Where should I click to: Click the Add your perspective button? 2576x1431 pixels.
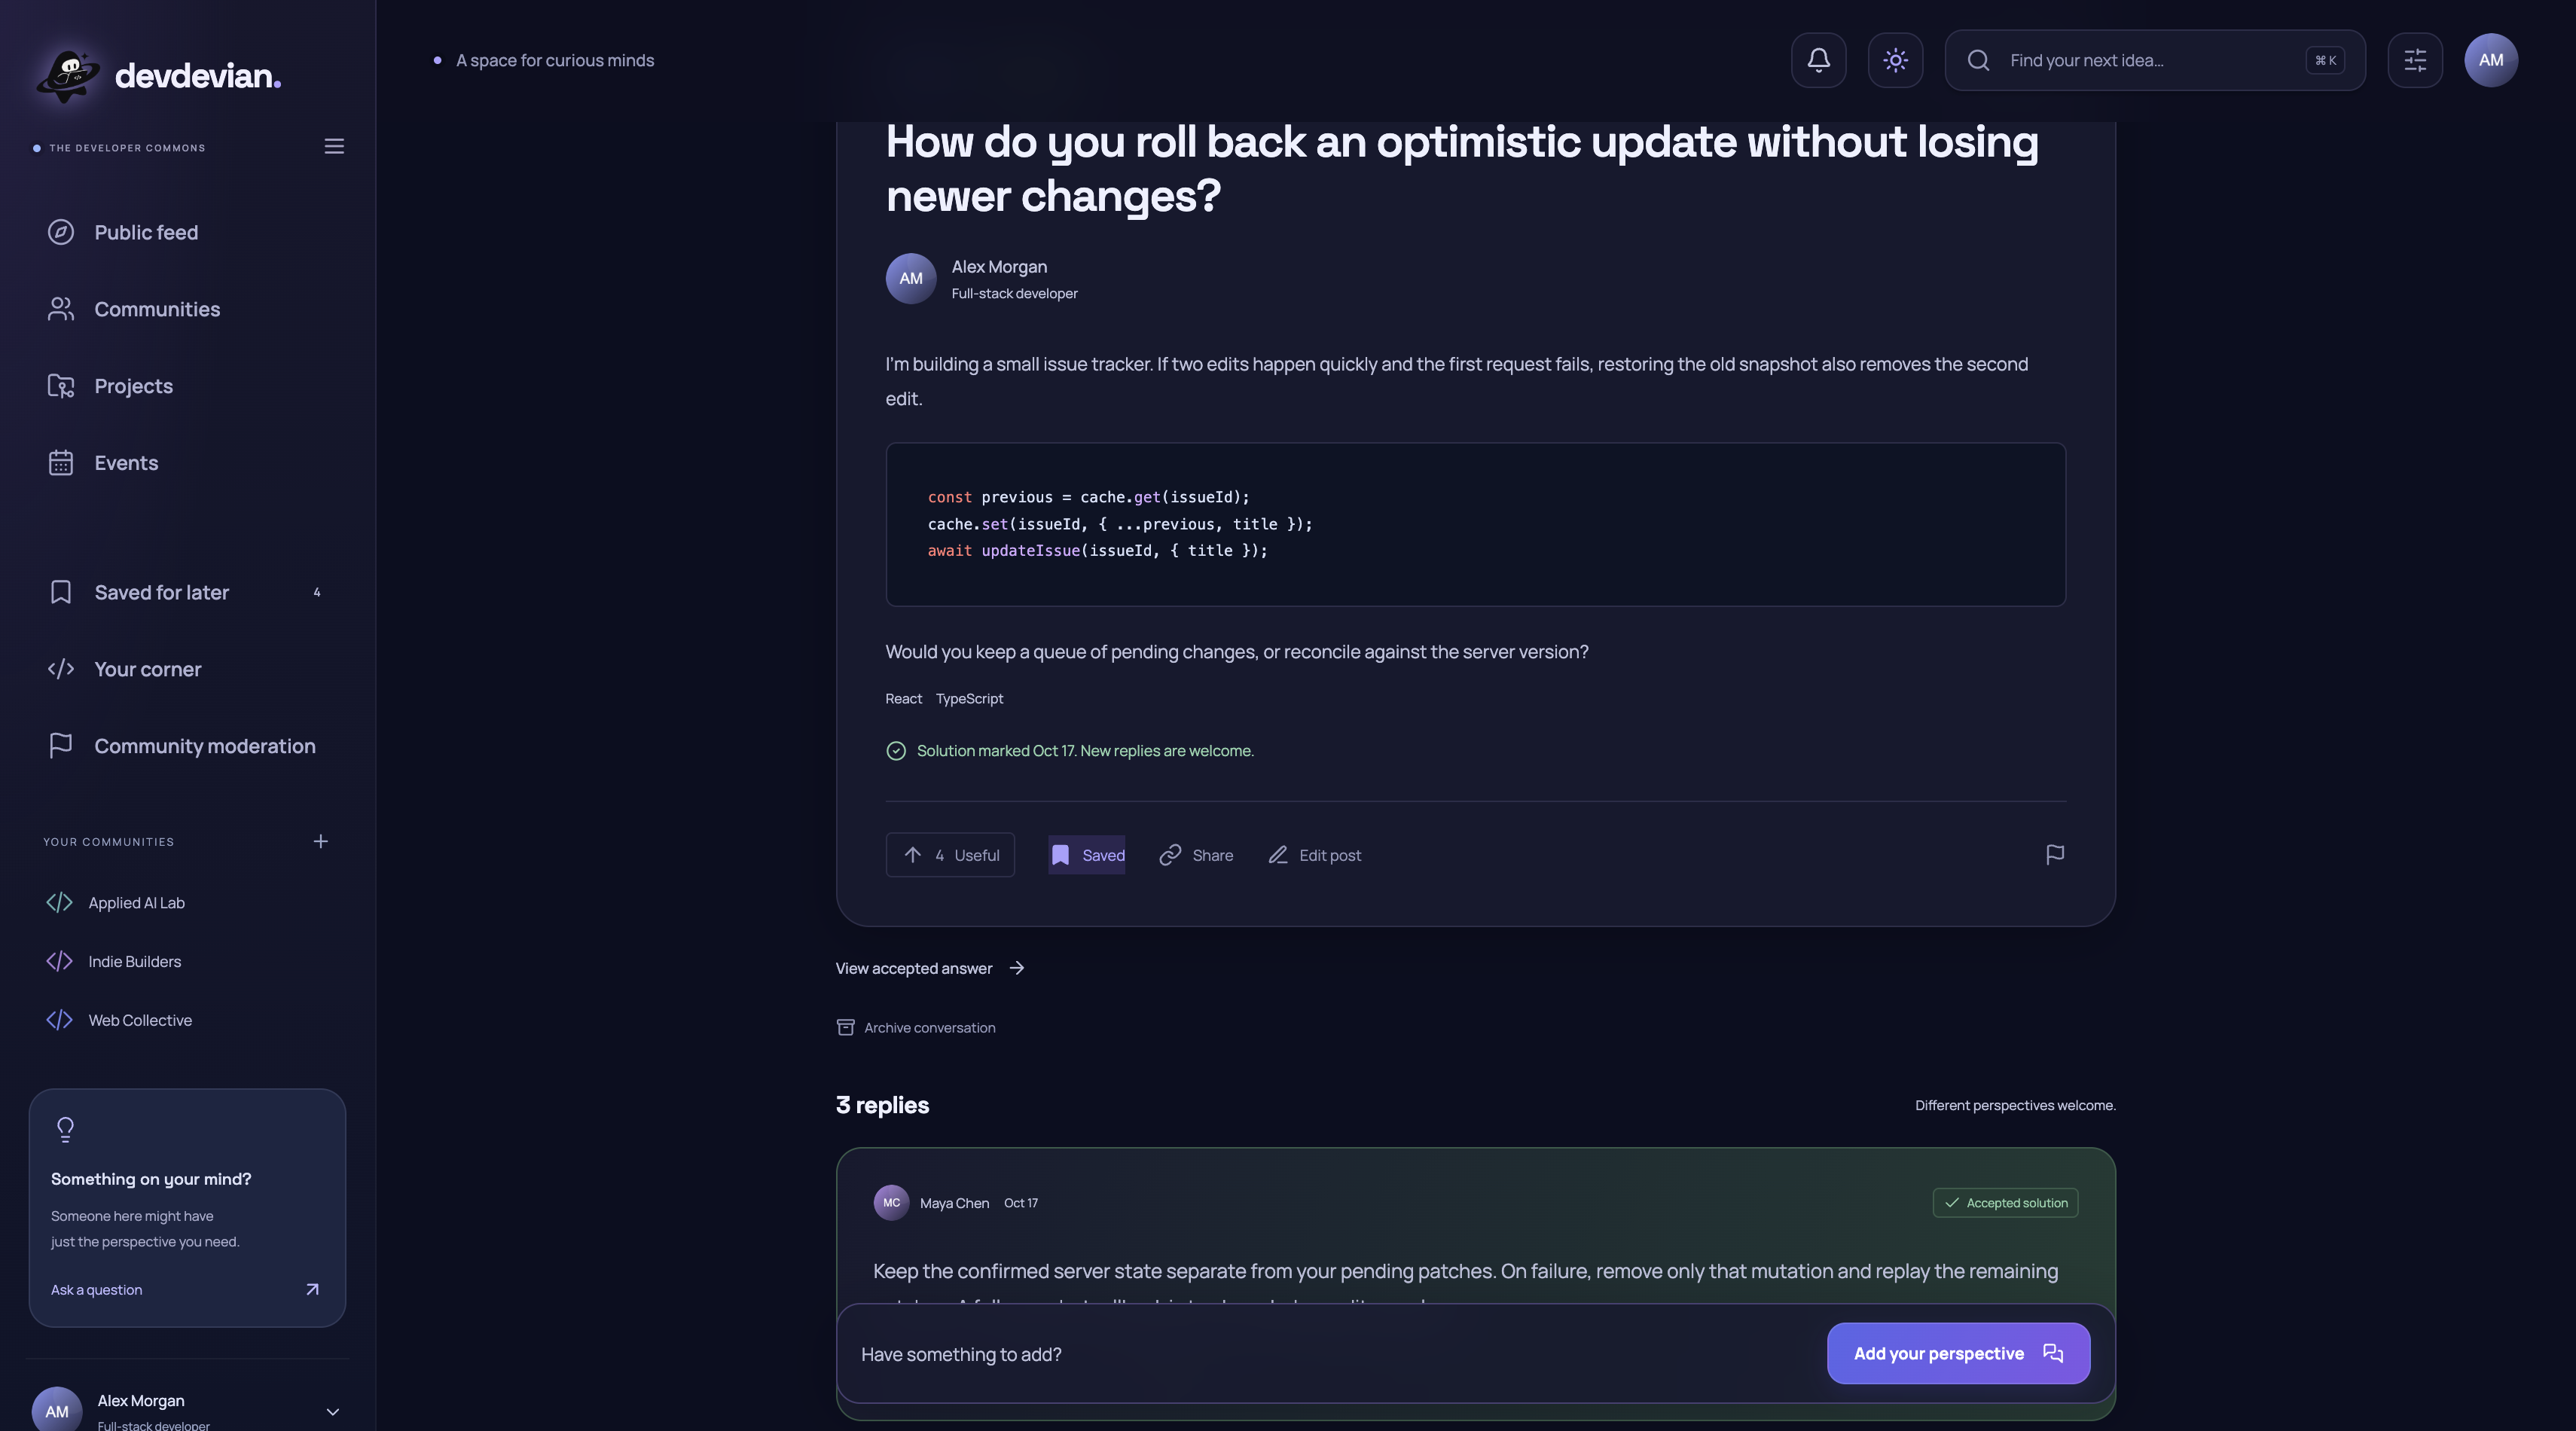click(1958, 1353)
